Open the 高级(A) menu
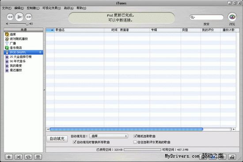Image resolution: width=243 pixels, height=162 pixels. (x=68, y=8)
